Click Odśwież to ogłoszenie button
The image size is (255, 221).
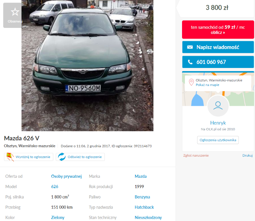[80, 157]
